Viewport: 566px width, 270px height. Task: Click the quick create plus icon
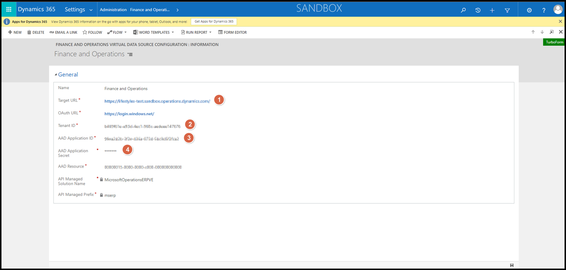click(x=492, y=10)
